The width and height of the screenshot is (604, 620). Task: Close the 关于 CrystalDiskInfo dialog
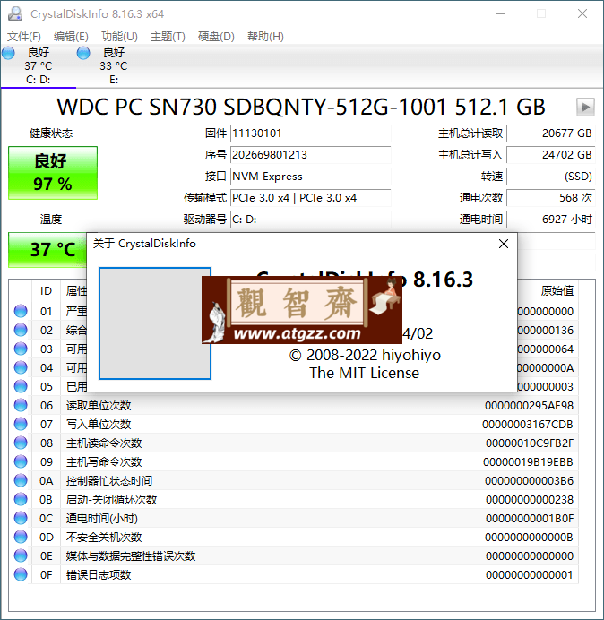503,244
